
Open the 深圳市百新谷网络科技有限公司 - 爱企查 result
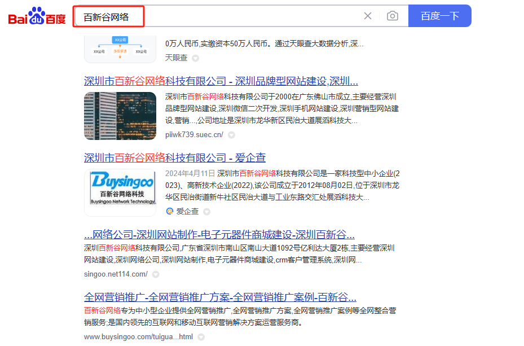174,157
